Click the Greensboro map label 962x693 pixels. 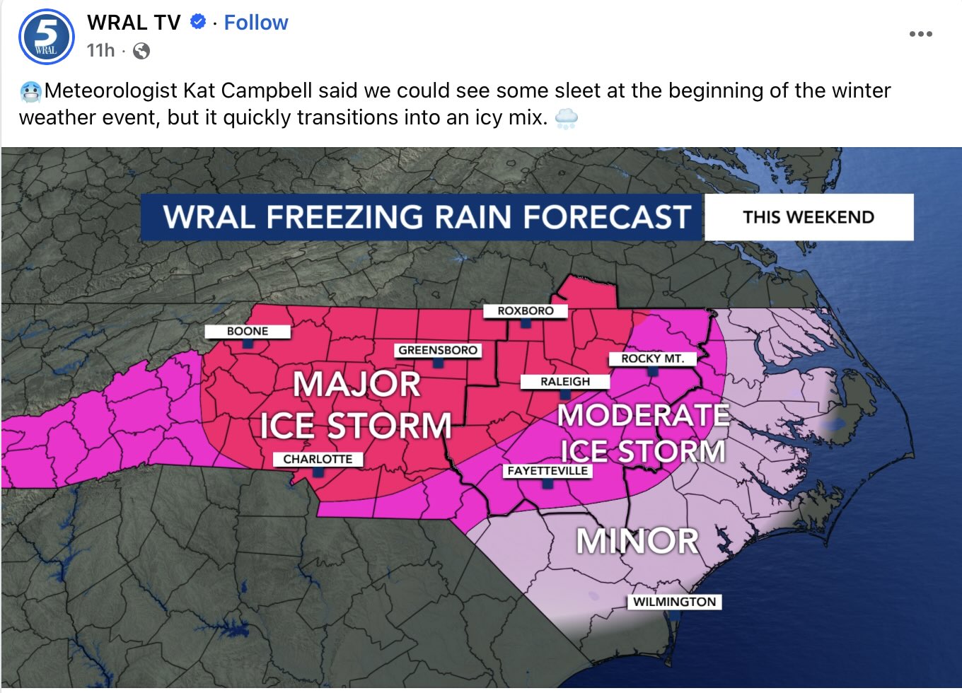pyautogui.click(x=437, y=350)
